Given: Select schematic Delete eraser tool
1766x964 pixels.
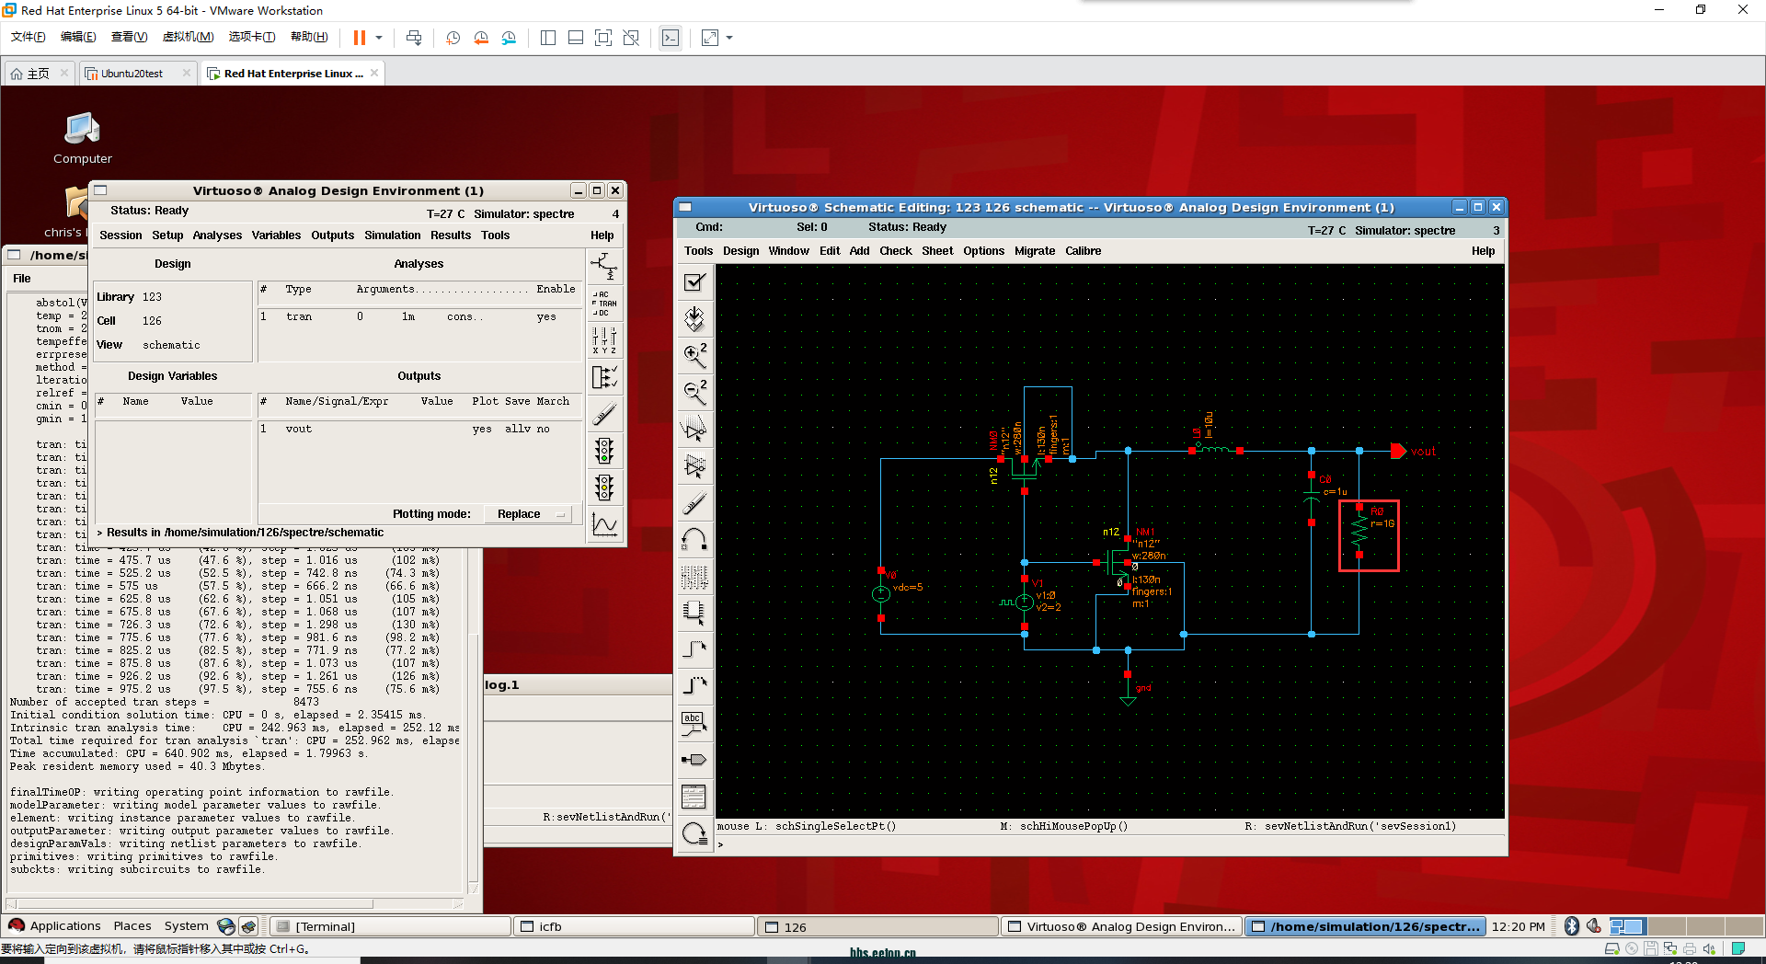Looking at the screenshot, I should 694,503.
